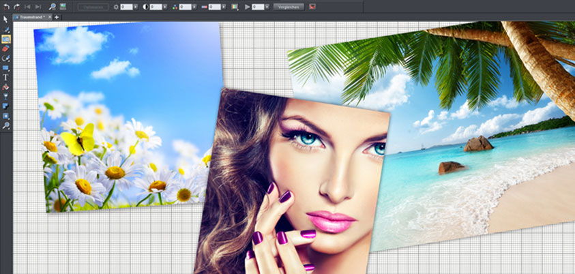The height and width of the screenshot is (274, 575).
Task: Click the brightness value field
Action: [126, 7]
